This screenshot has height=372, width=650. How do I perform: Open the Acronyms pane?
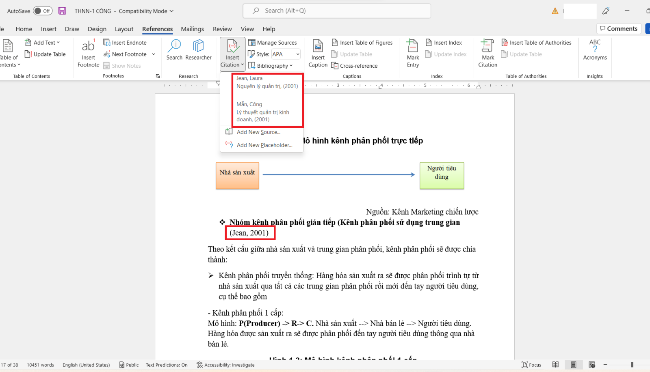click(x=594, y=49)
